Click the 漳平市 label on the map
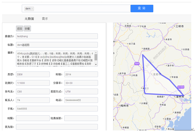Screen dimensions: 195x131 171,65
